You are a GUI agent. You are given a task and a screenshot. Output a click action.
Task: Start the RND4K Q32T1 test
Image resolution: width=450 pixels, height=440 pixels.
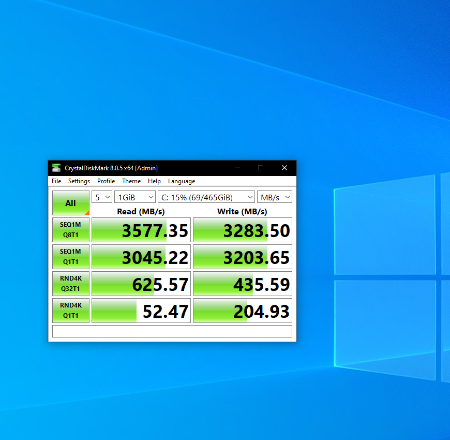[x=70, y=284]
